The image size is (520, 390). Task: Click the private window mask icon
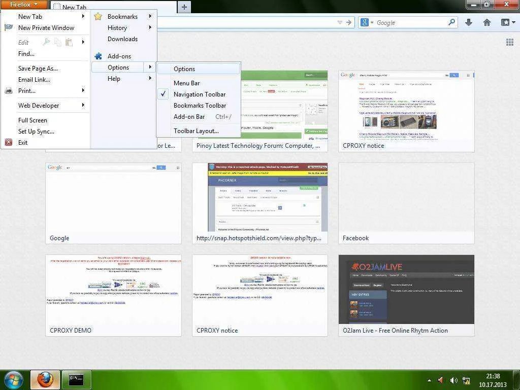(9, 27)
